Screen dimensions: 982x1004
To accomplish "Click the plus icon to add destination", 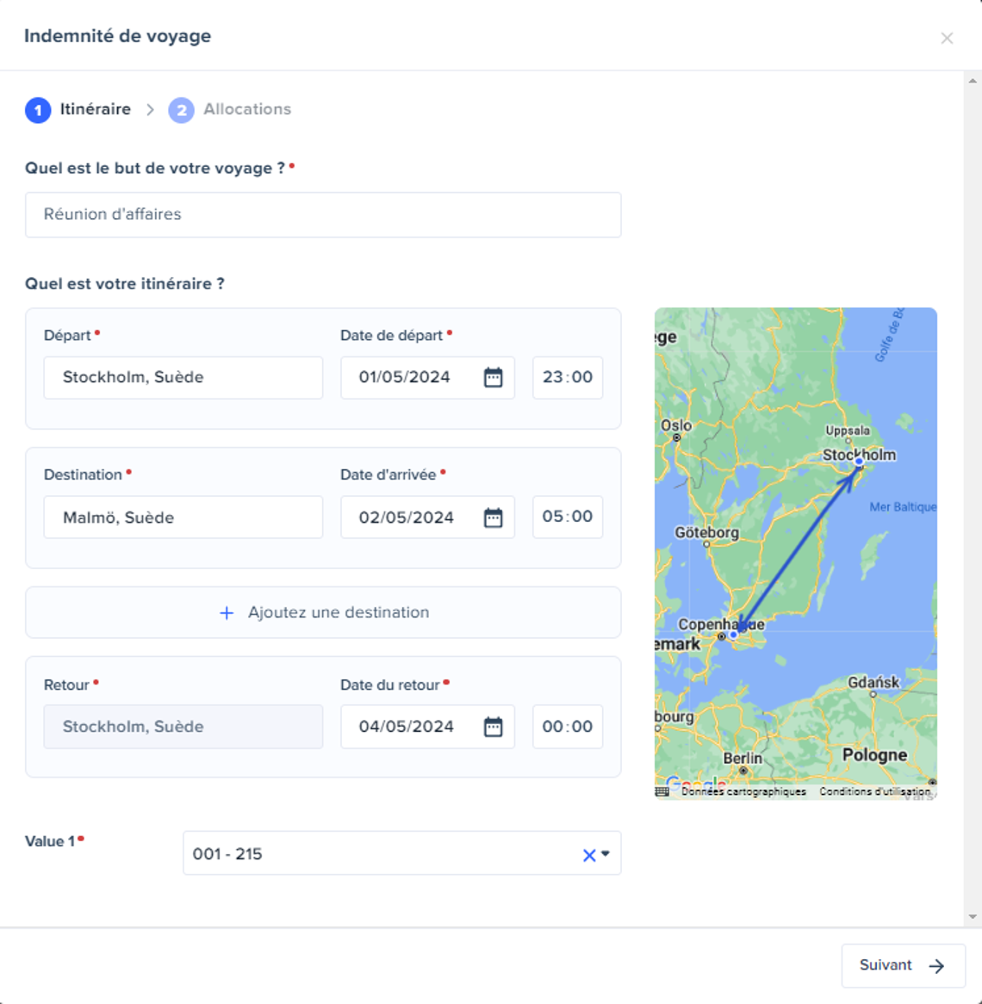I will point(227,613).
